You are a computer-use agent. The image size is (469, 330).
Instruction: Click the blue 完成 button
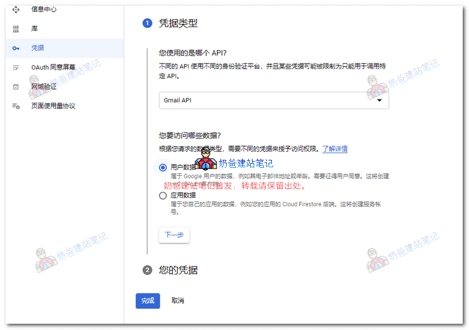pos(148,301)
